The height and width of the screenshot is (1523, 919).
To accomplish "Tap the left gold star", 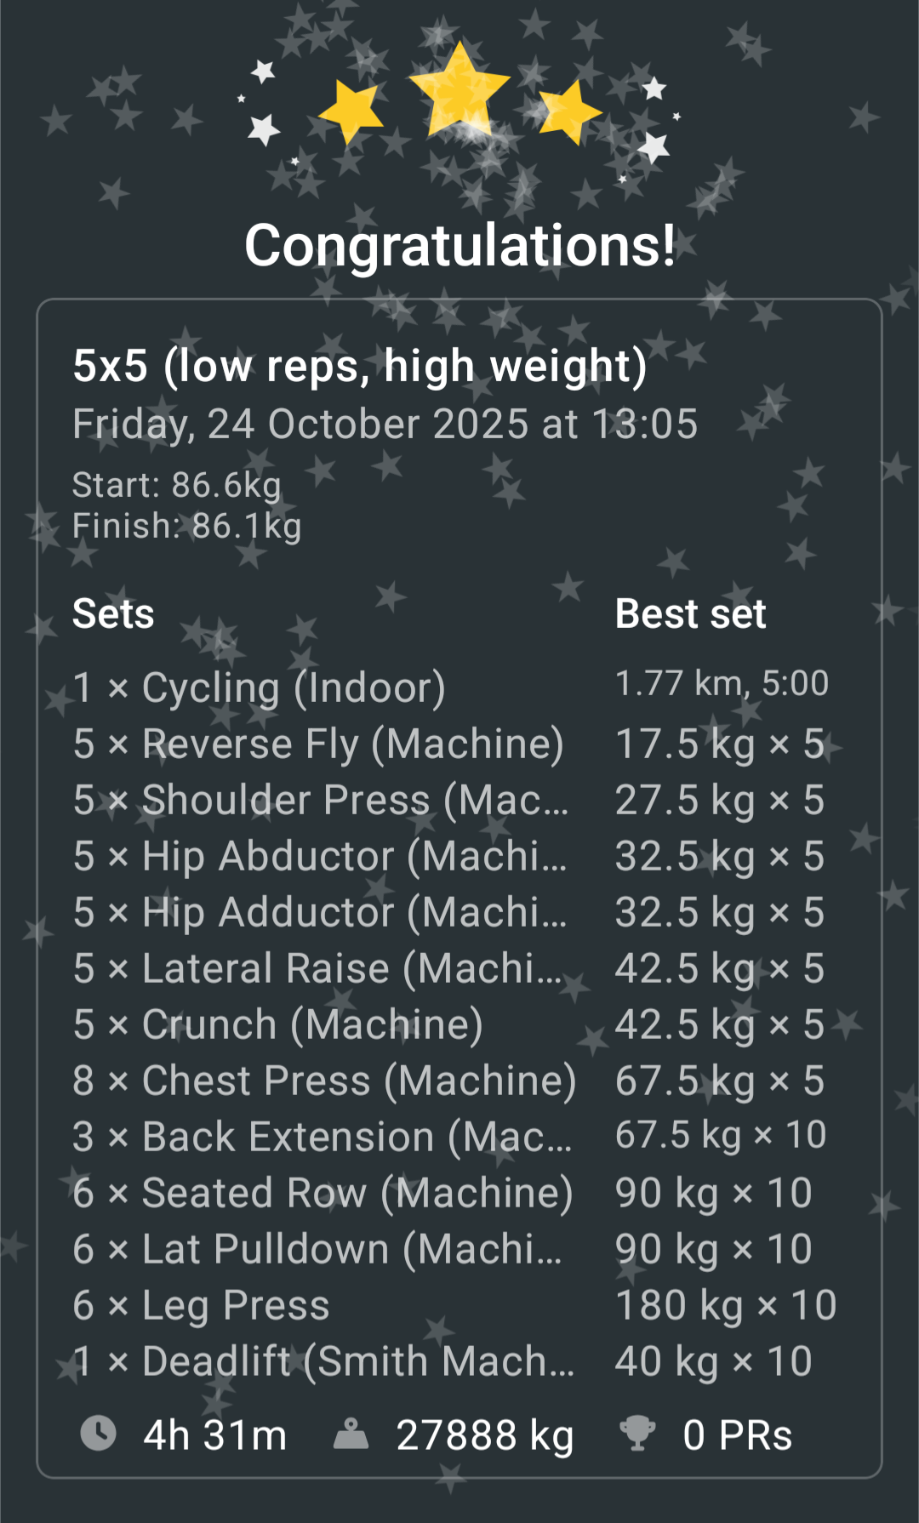I will tap(351, 111).
